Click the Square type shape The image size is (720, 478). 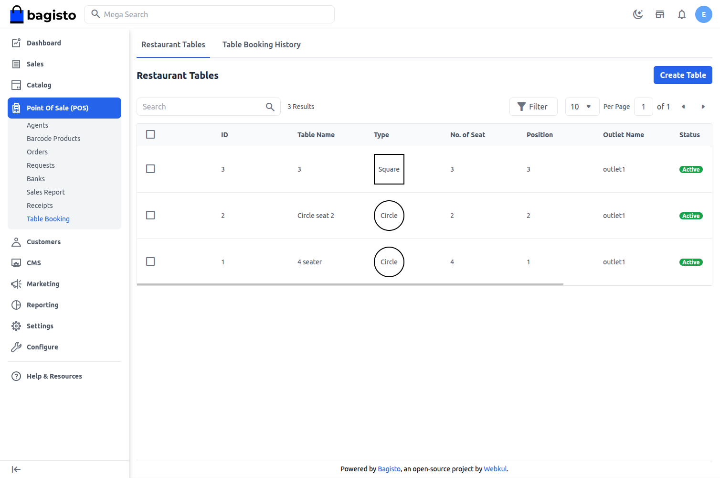tap(389, 169)
